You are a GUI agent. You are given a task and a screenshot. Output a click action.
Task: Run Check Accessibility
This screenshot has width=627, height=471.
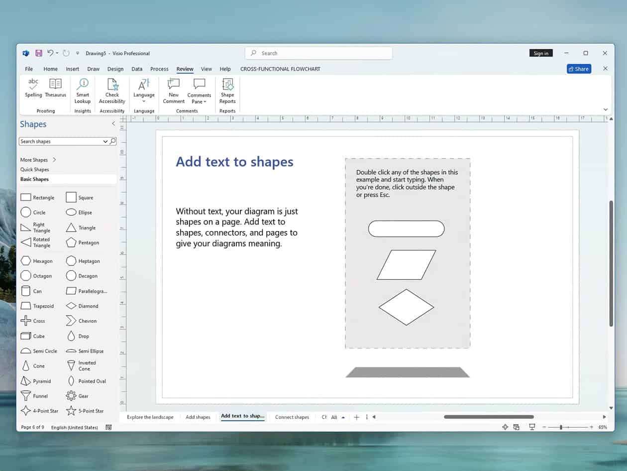point(112,90)
